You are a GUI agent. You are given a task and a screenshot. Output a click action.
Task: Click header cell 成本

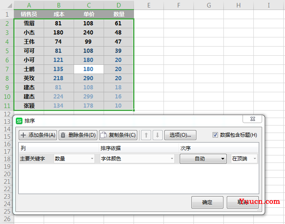pos(59,14)
